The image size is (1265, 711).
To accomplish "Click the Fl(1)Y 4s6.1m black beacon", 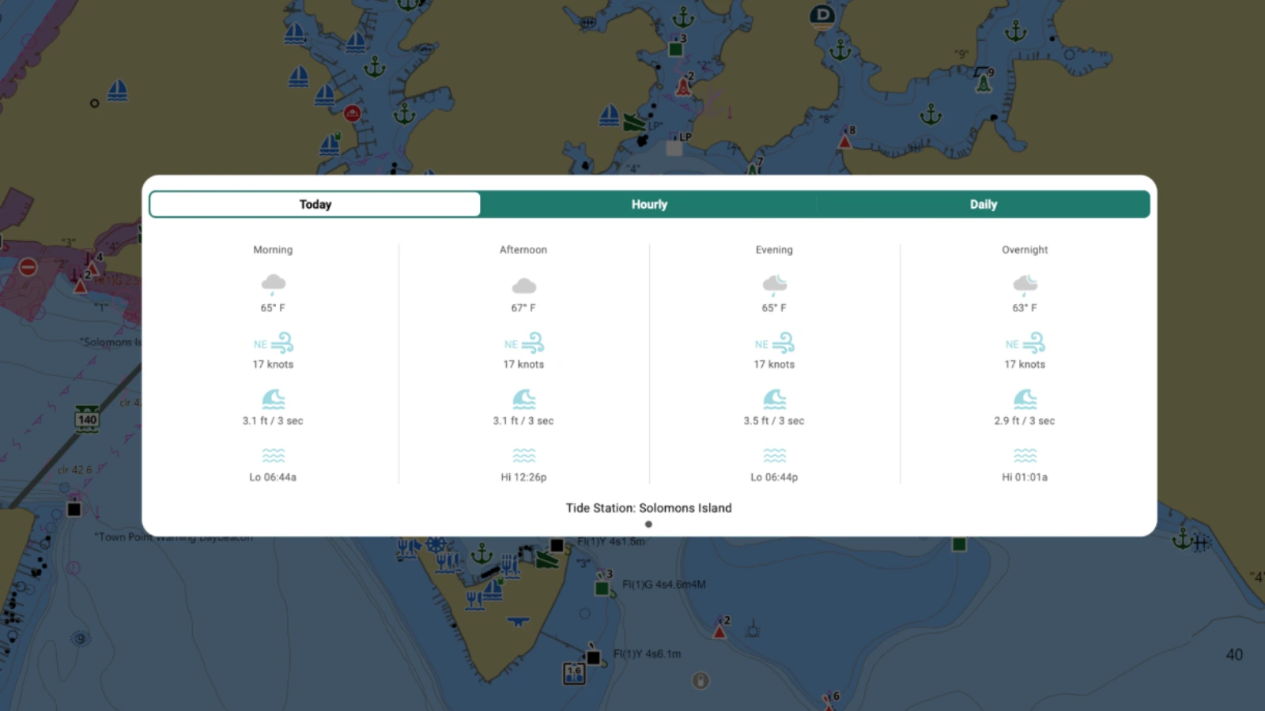I will tap(593, 656).
